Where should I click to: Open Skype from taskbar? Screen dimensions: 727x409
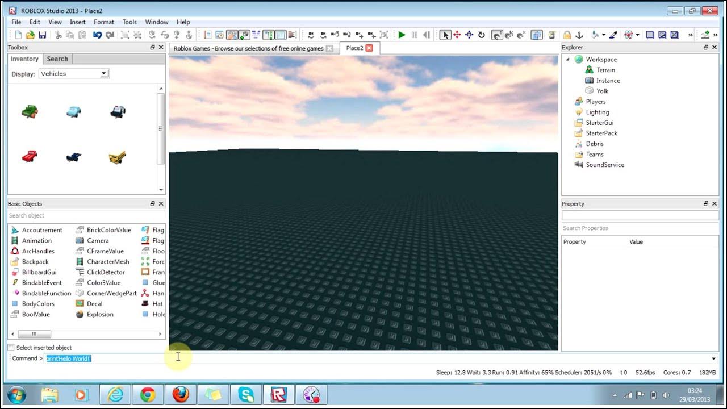[x=246, y=395]
